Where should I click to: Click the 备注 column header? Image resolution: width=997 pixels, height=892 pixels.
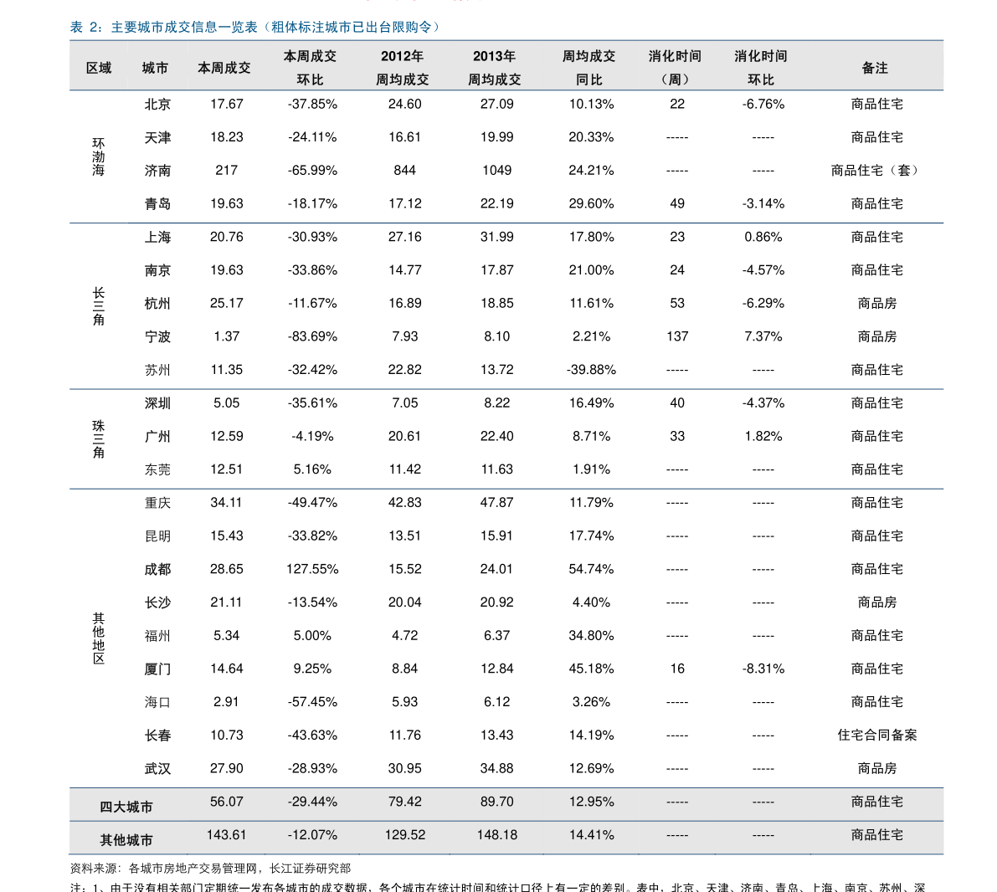875,68
